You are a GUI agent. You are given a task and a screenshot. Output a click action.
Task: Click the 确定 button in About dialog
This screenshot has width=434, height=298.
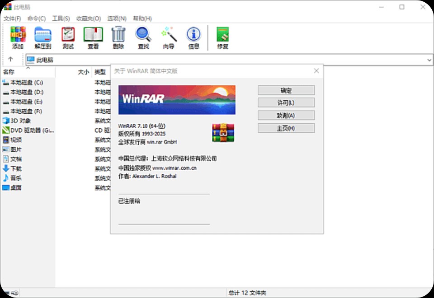pyautogui.click(x=286, y=90)
